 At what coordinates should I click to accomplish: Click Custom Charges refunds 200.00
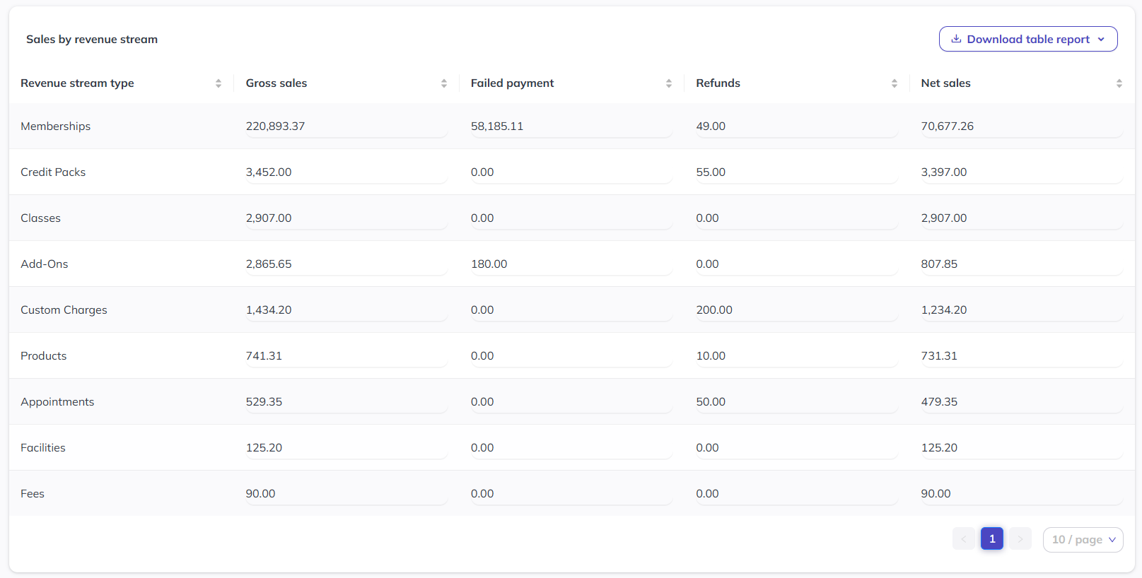714,309
